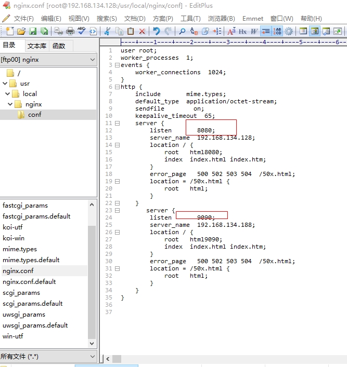Cut selection with the scissors icon
The image size is (347, 367).
coord(107,31)
